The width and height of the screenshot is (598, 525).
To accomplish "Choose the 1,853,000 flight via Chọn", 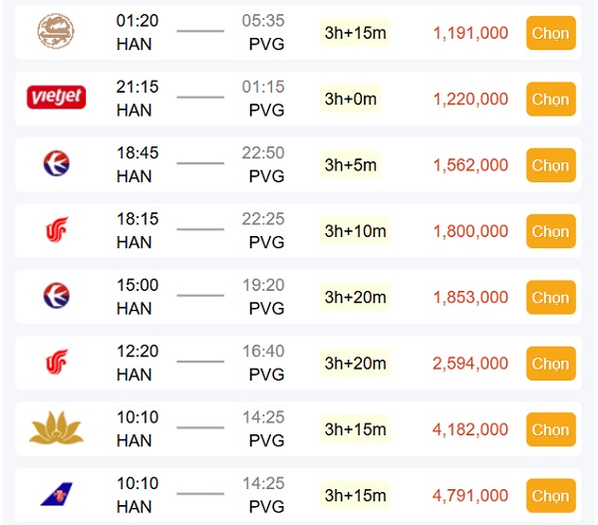I will [551, 298].
